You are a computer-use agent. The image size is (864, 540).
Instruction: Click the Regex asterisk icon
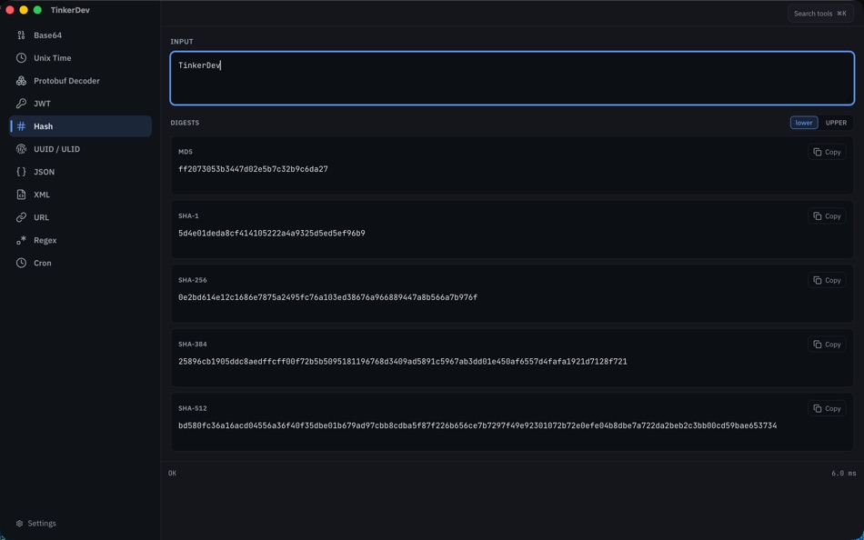[x=21, y=240]
